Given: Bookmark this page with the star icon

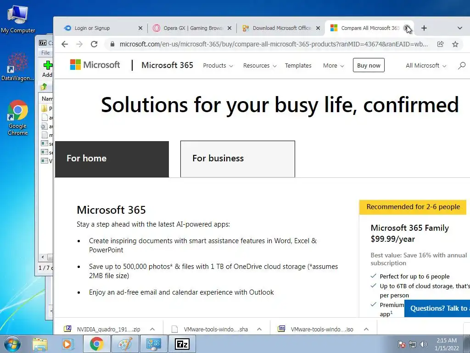Looking at the screenshot, I should pyautogui.click(x=455, y=44).
